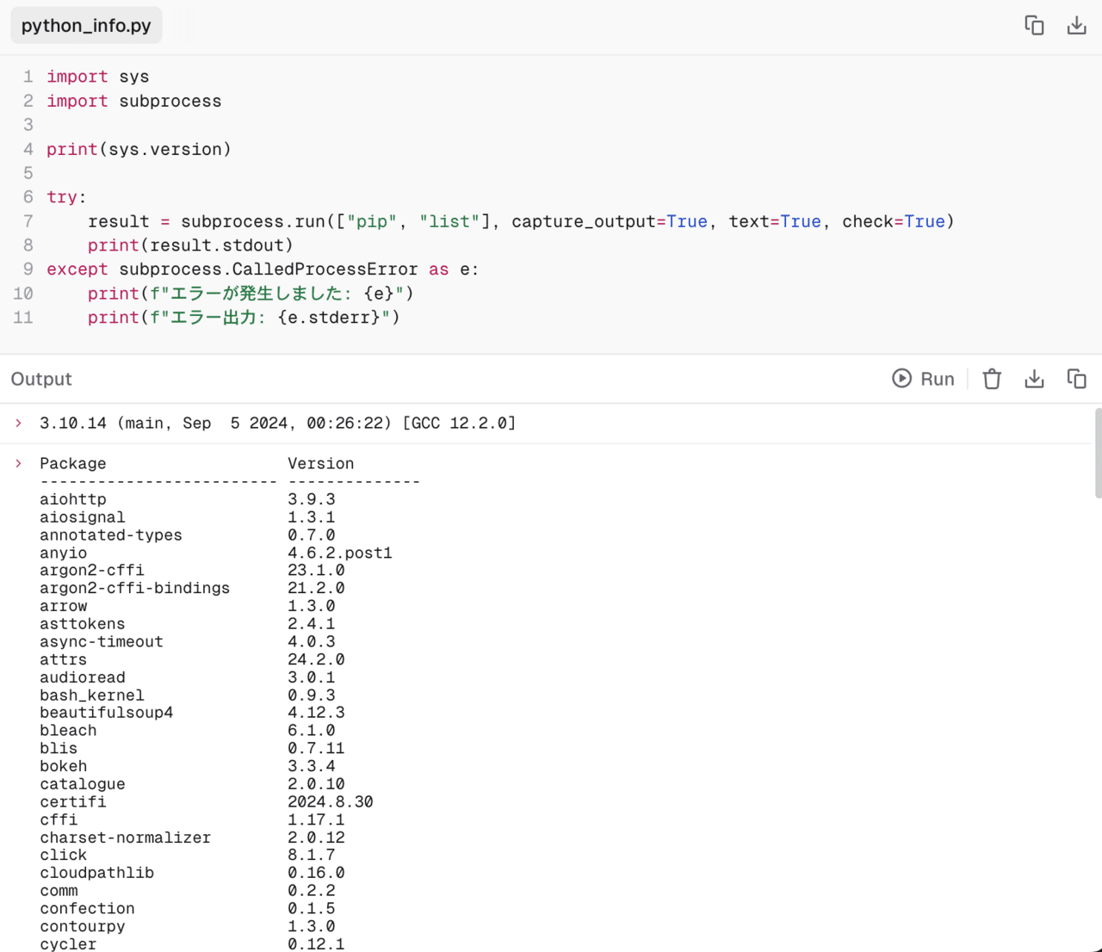The image size is (1102, 952).
Task: Click the Package column header in output
Action: click(x=72, y=463)
